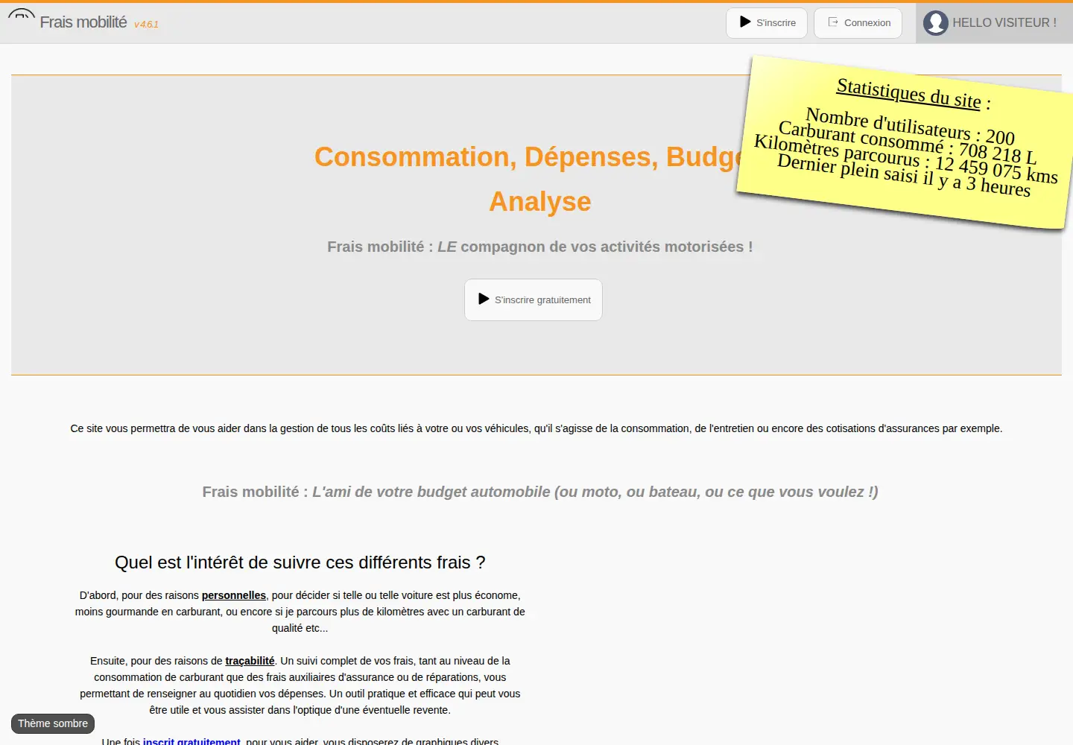Open the Frais mobilité site title
The width and height of the screenshot is (1073, 745).
pyautogui.click(x=83, y=22)
